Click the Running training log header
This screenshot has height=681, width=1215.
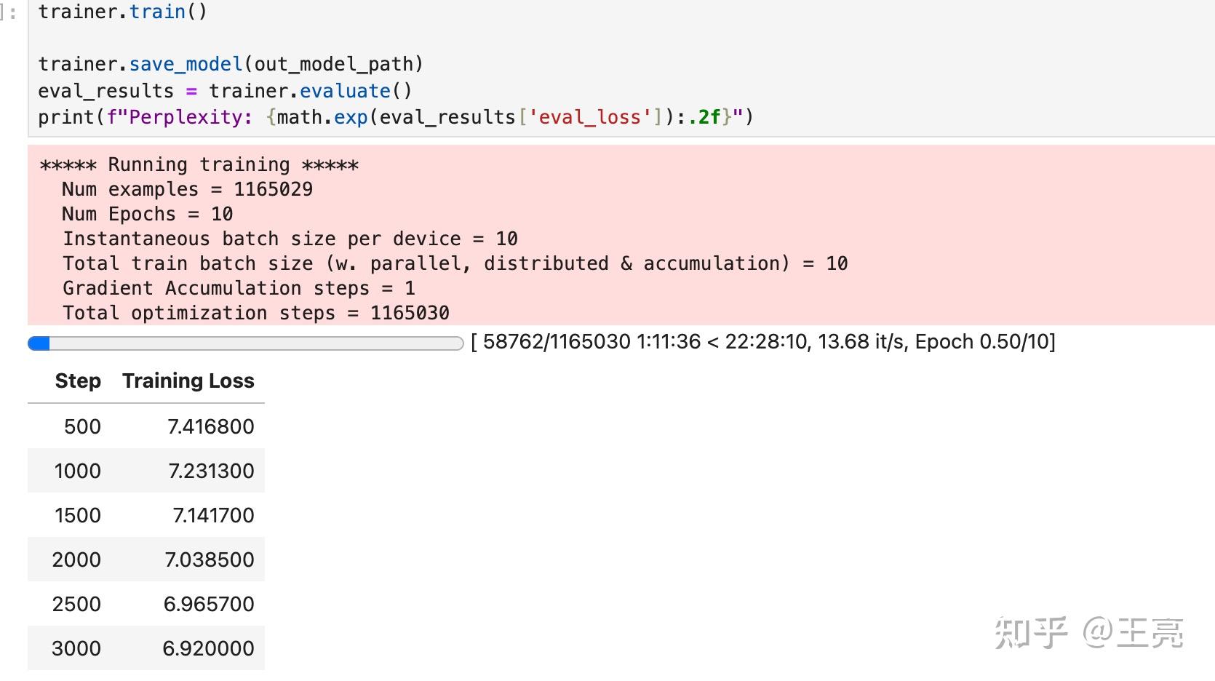coord(199,165)
